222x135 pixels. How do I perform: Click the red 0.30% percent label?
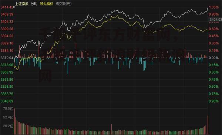point(214,43)
